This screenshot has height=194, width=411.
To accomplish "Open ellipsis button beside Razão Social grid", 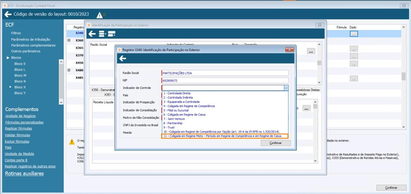I will click(x=311, y=51).
